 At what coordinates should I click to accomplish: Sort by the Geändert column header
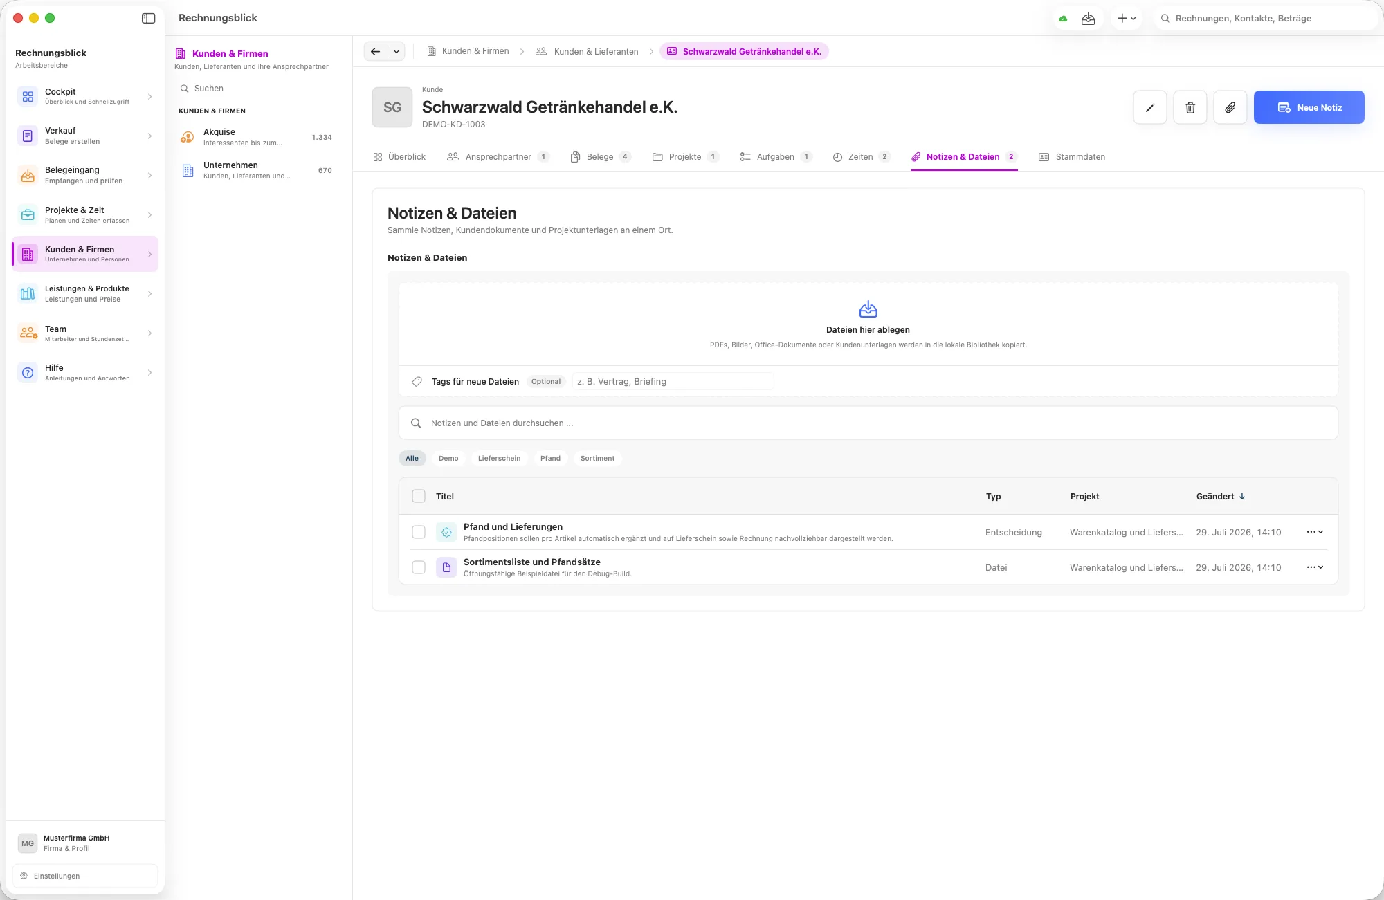click(1221, 497)
